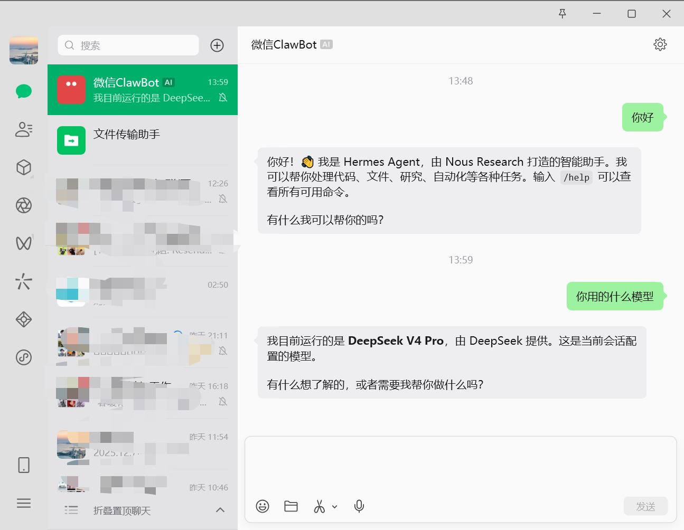The width and height of the screenshot is (684, 530).
Task: Open the send file folder icon
Action: click(x=291, y=506)
